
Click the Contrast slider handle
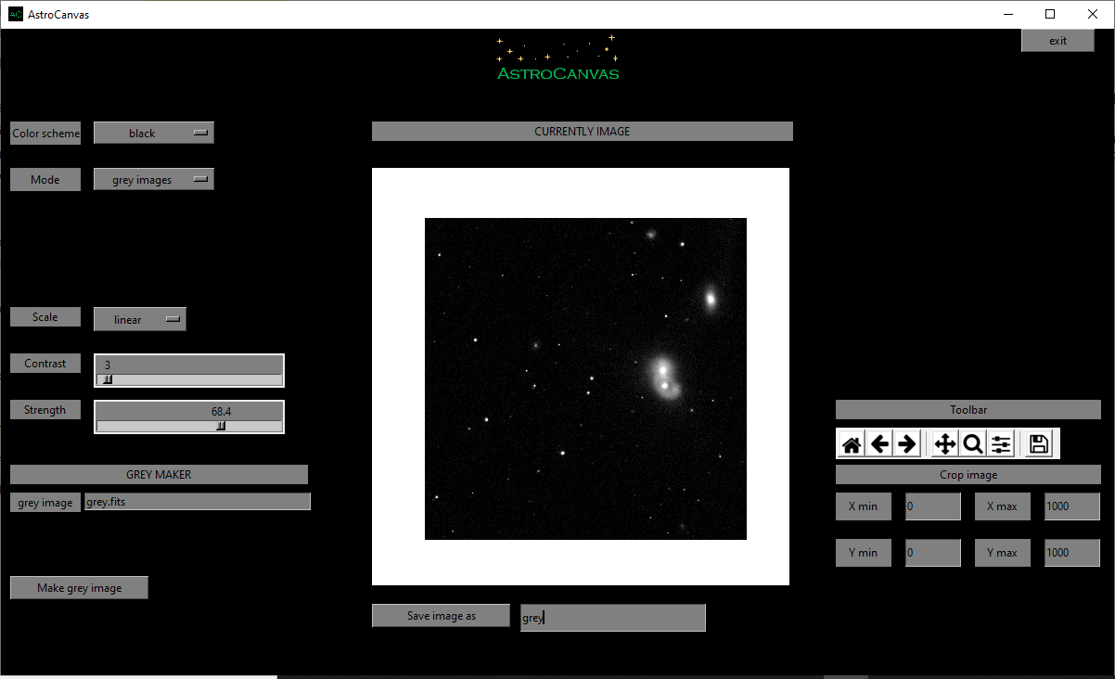click(108, 379)
